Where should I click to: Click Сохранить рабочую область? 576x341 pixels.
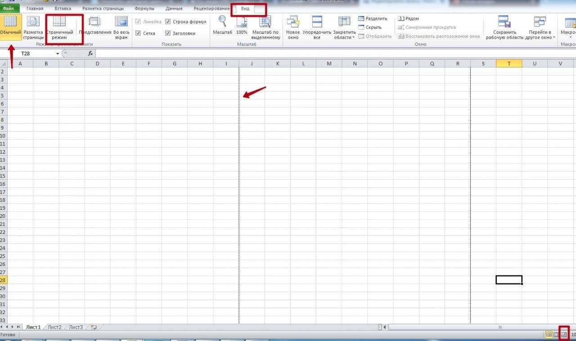coord(504,27)
